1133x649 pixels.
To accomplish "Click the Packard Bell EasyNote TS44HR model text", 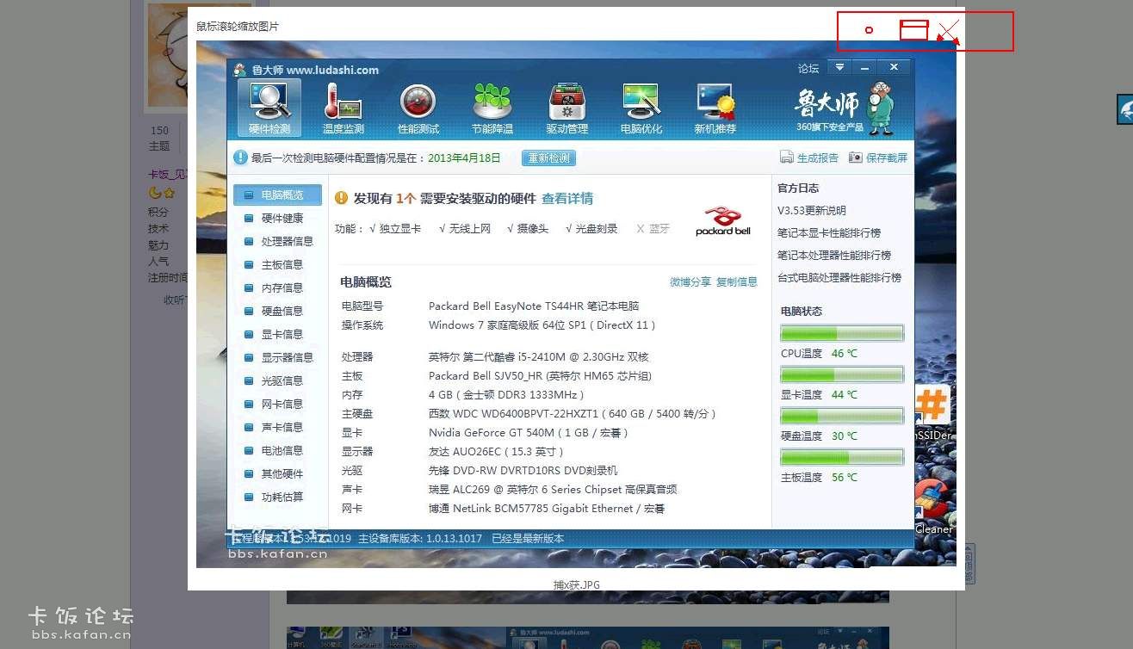I will [534, 306].
